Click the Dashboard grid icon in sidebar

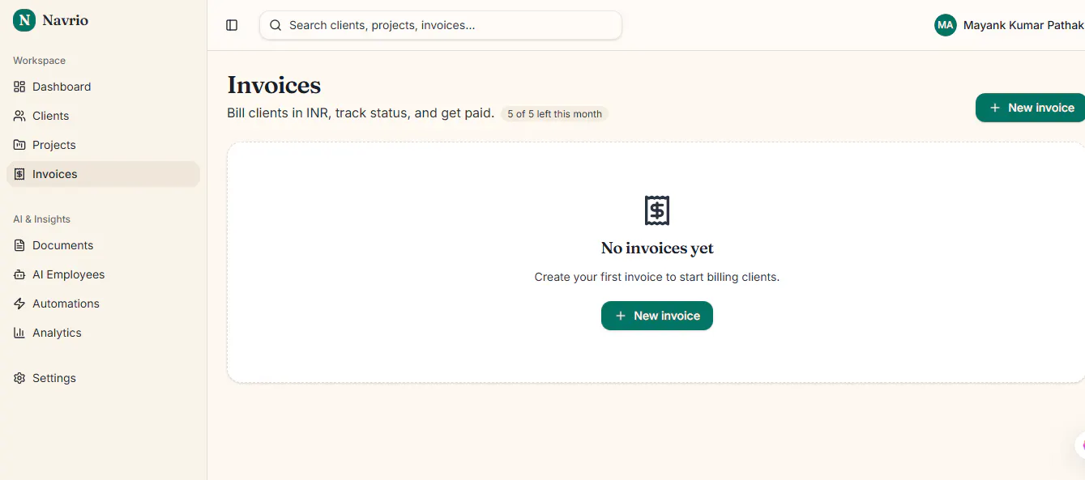click(19, 87)
